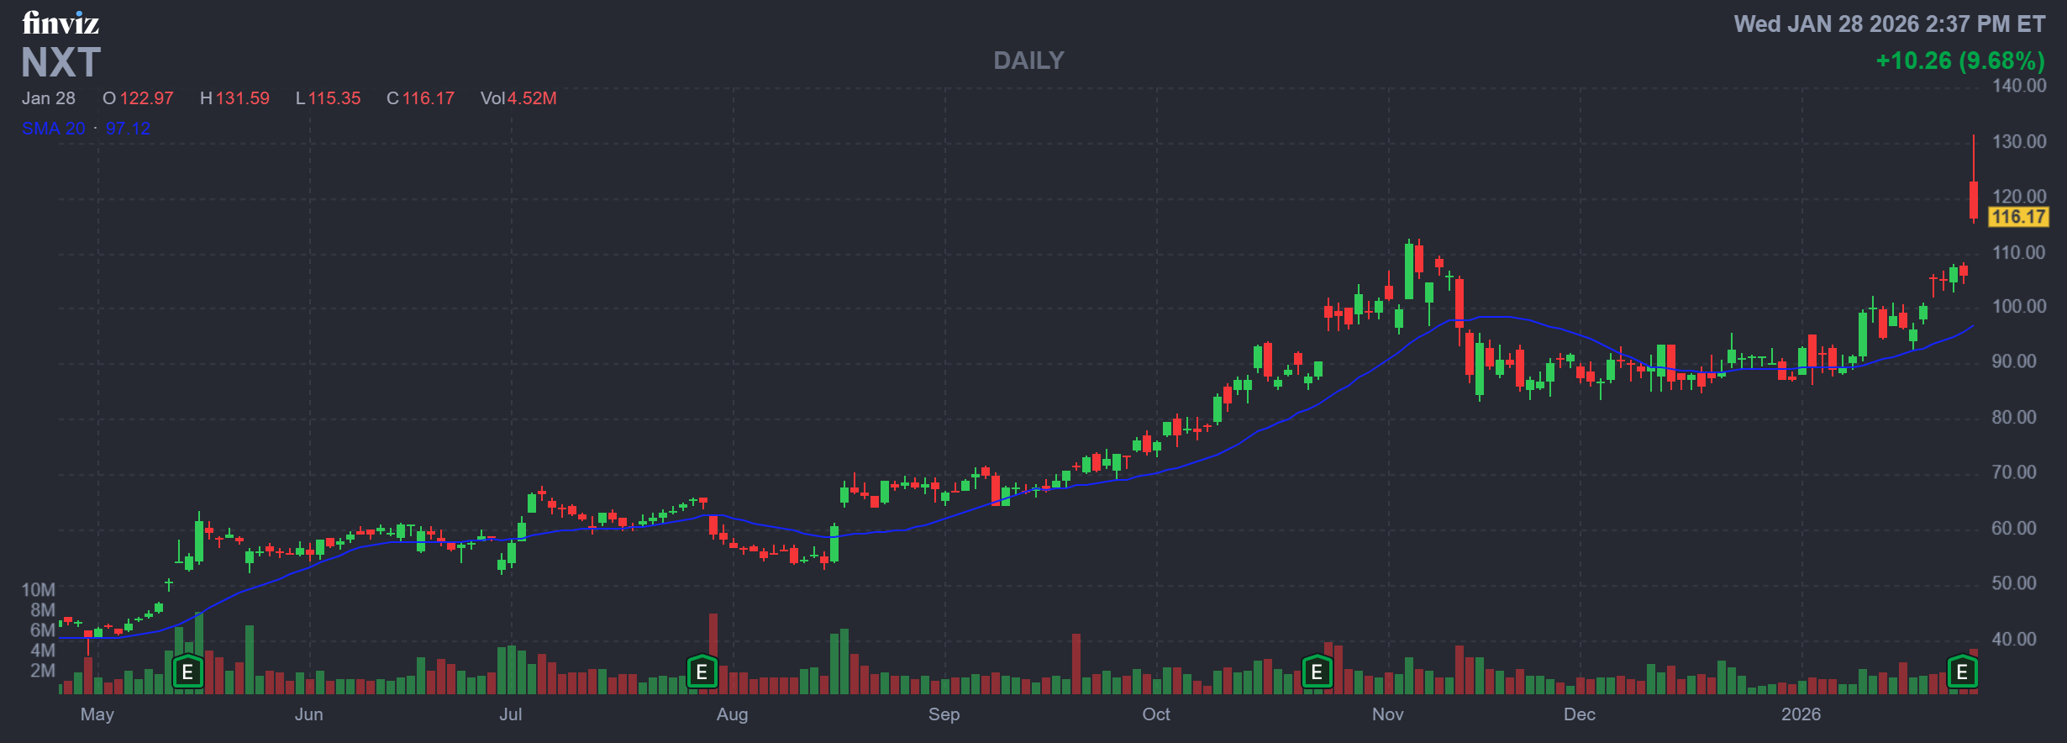Screen dimensions: 2067x743
Task: Click the Nov label on time axis
Action: (x=1387, y=714)
